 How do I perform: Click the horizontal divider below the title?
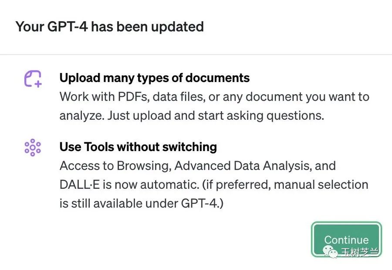[x=196, y=54]
